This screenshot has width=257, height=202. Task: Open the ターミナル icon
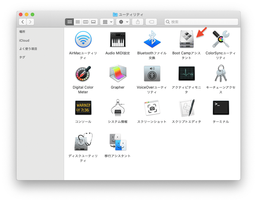point(221,107)
